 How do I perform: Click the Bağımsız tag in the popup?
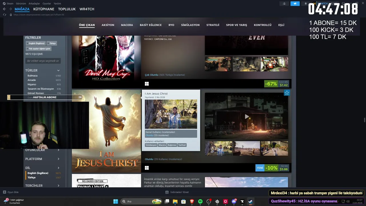pos(172,145)
